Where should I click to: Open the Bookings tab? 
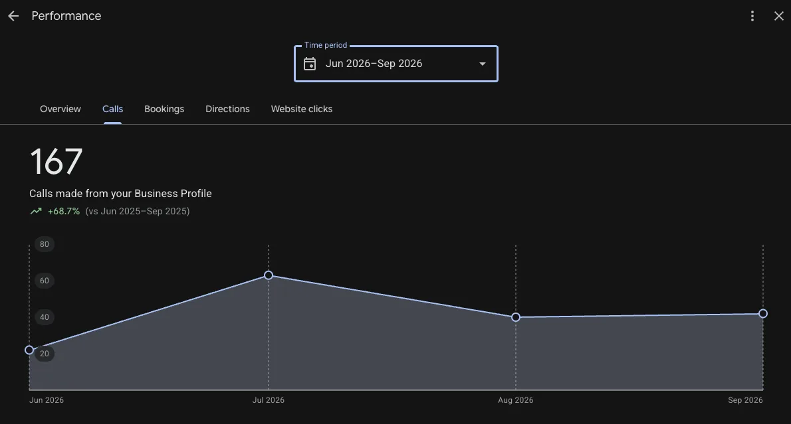coord(164,109)
